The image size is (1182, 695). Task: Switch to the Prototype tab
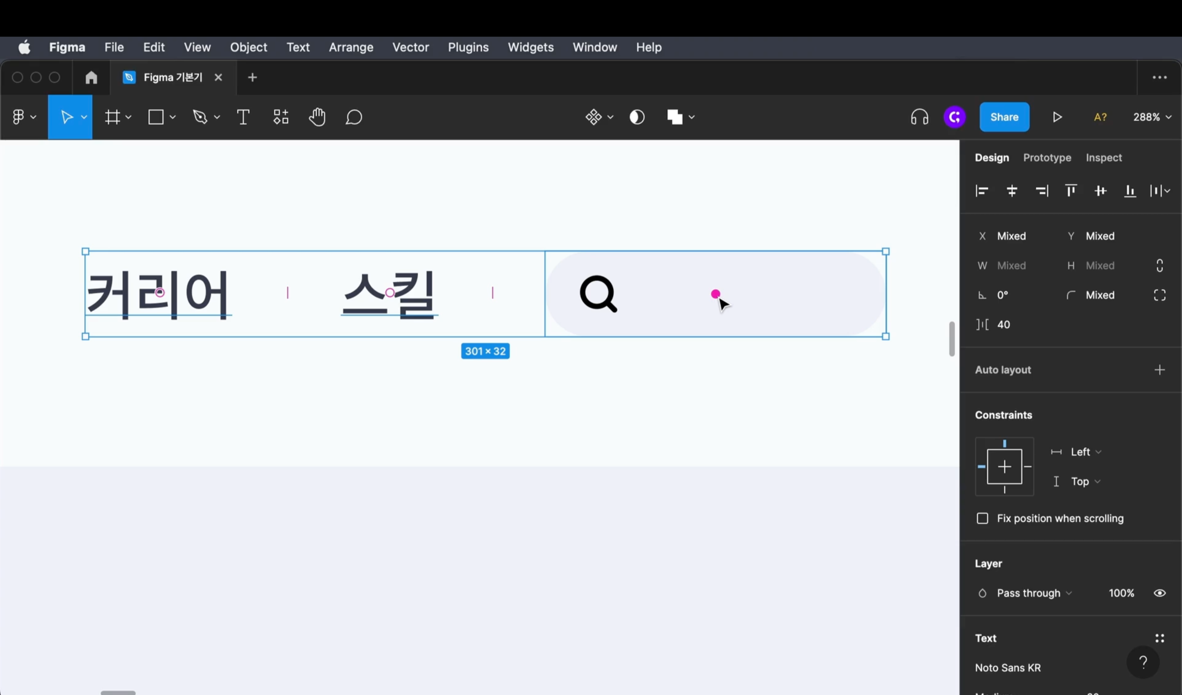click(x=1047, y=157)
